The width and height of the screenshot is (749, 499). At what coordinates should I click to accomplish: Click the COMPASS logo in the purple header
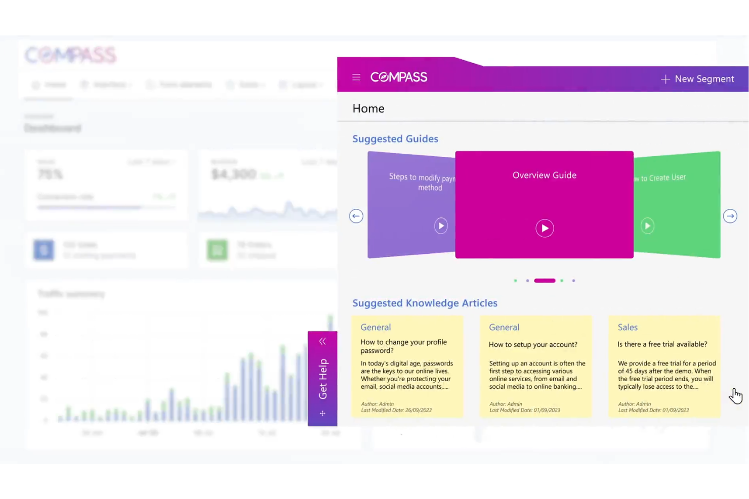click(x=399, y=77)
